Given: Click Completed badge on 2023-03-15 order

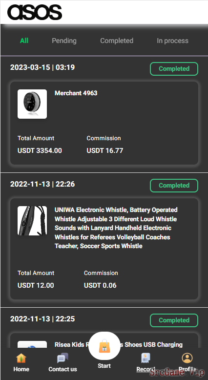Looking at the screenshot, I should pyautogui.click(x=174, y=69).
